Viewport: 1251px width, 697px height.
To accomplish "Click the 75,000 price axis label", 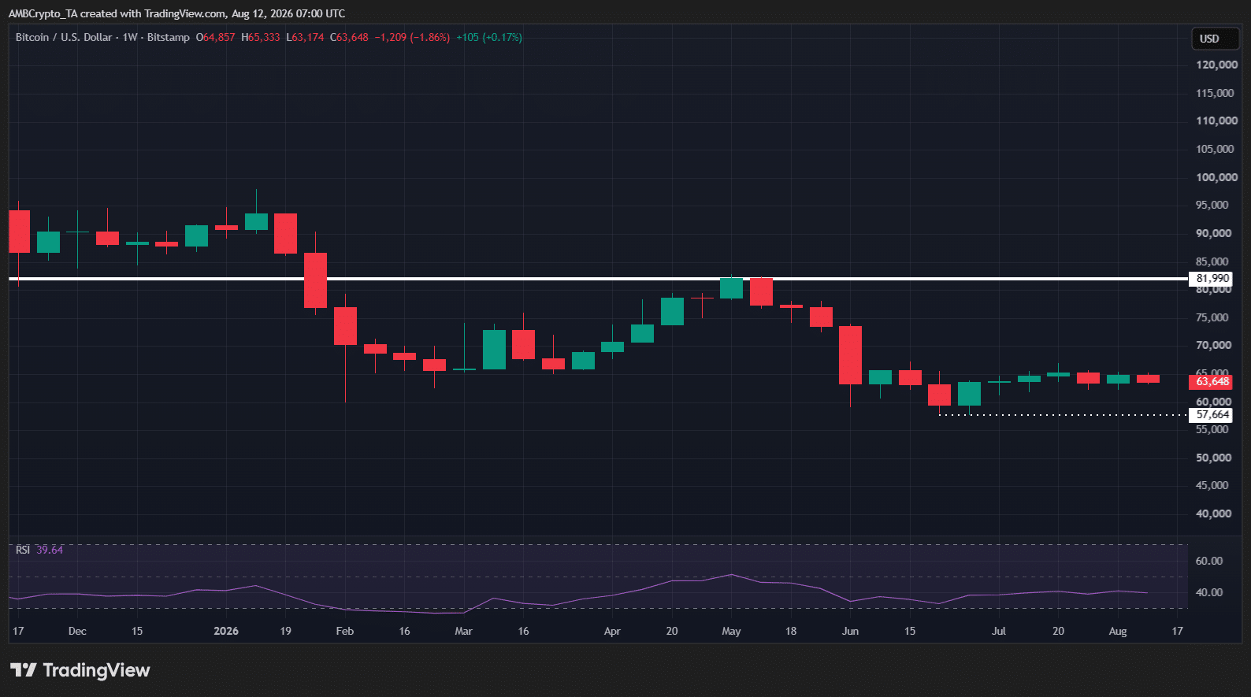I will pos(1212,317).
